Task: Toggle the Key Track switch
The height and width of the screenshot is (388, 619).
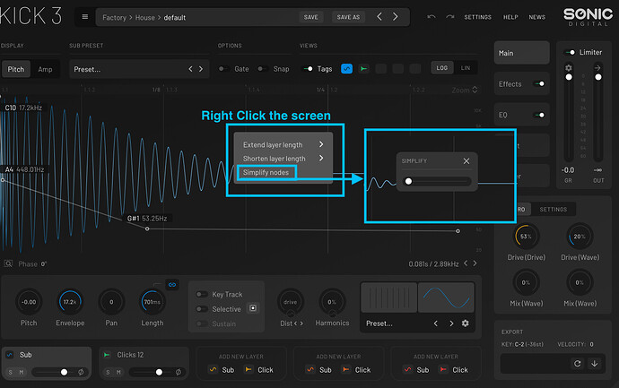Action: pos(200,294)
